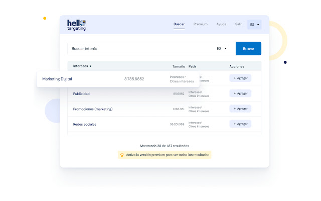Click the 36.201.369 size in Redes sociales row
Image resolution: width=321 pixels, height=201 pixels.
click(177, 124)
